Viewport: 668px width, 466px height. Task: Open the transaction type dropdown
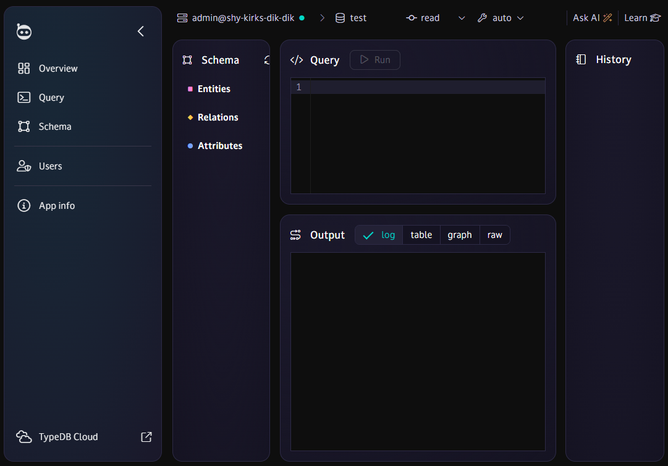click(x=462, y=18)
